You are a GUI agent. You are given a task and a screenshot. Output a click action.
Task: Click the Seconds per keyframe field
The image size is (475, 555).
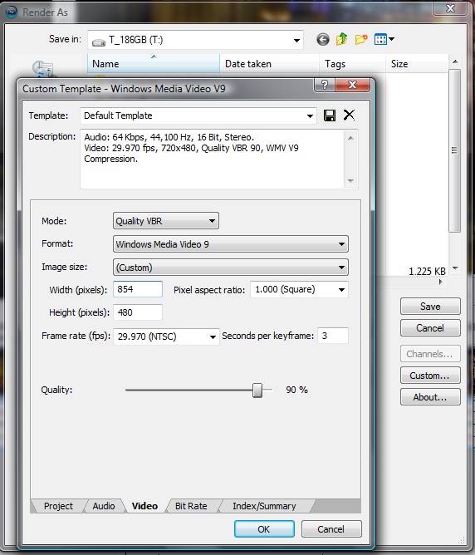[333, 336]
